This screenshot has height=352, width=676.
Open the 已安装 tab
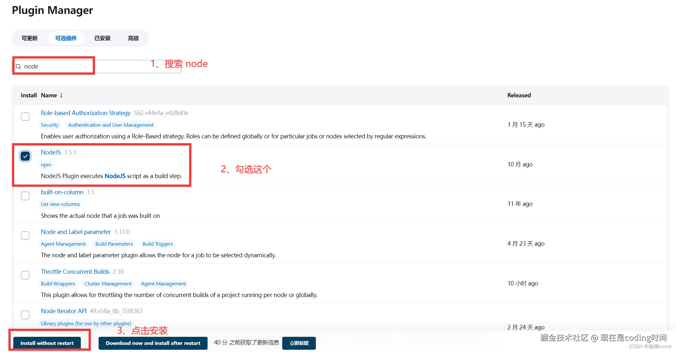point(102,38)
